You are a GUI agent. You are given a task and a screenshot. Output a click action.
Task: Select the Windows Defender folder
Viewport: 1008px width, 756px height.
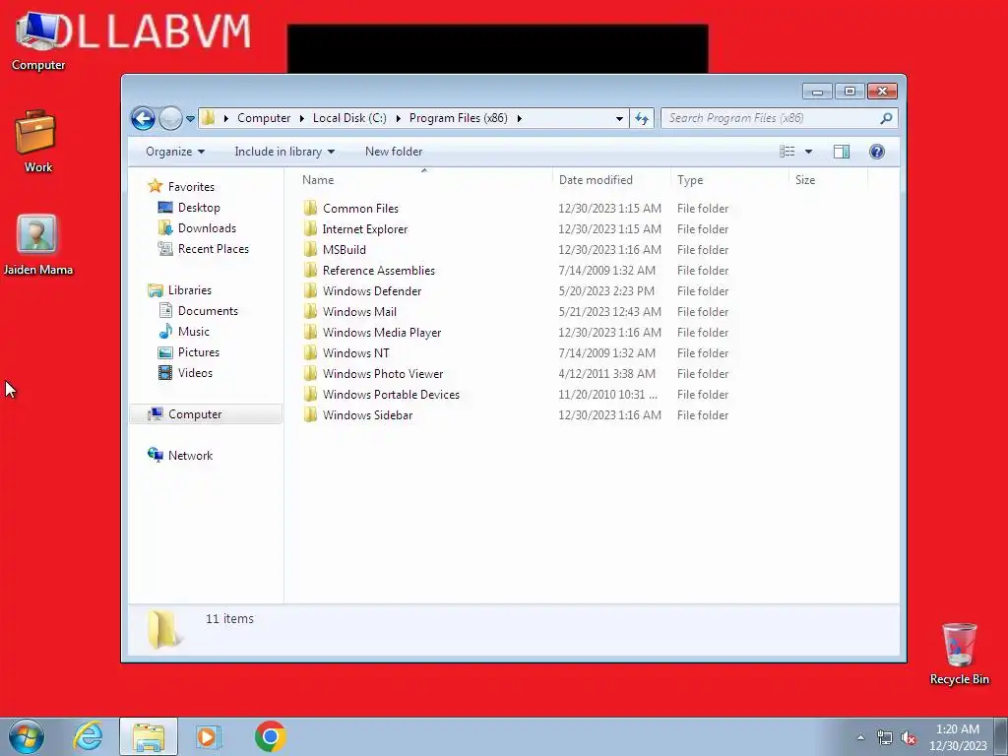coord(372,290)
